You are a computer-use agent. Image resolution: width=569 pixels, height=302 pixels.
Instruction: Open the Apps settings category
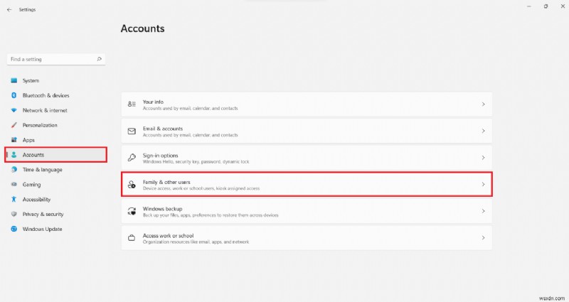point(28,140)
